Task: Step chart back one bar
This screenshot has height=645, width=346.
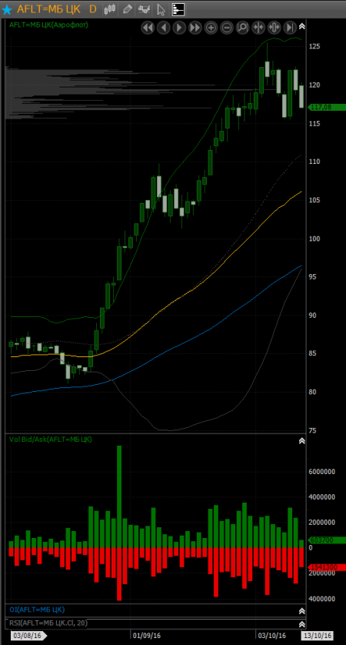Action: pos(164,28)
